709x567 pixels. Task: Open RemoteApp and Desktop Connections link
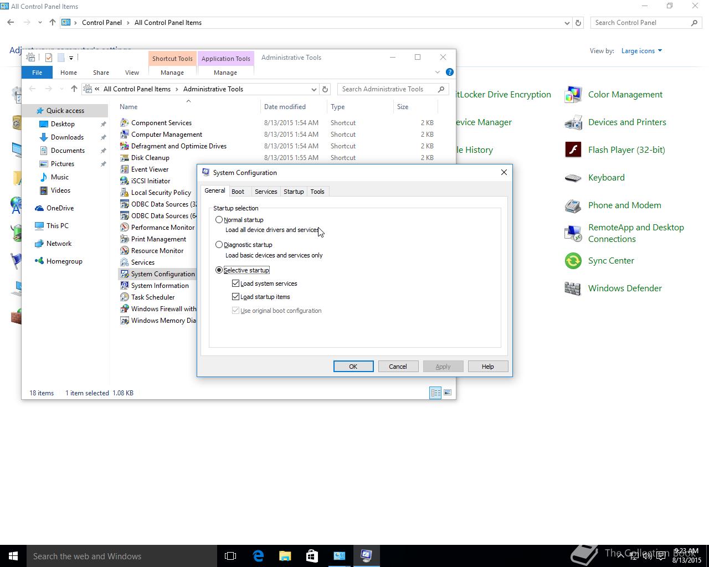(x=636, y=233)
